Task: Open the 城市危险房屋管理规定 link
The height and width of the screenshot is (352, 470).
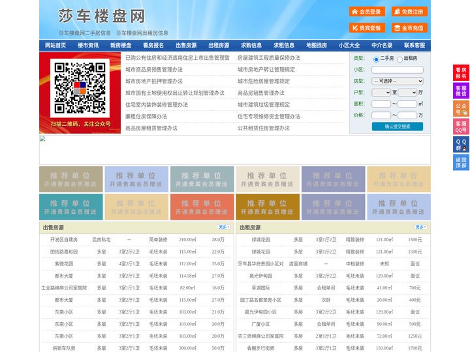Action: click(264, 81)
